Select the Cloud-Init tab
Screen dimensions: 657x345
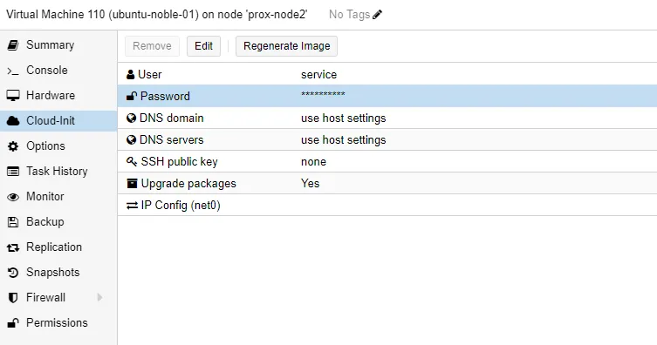(58, 121)
